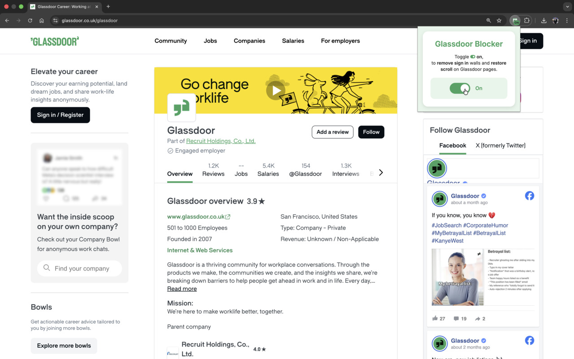Click the #JobSearch hashtag
Viewport: 574px width, 359px height.
click(x=447, y=225)
